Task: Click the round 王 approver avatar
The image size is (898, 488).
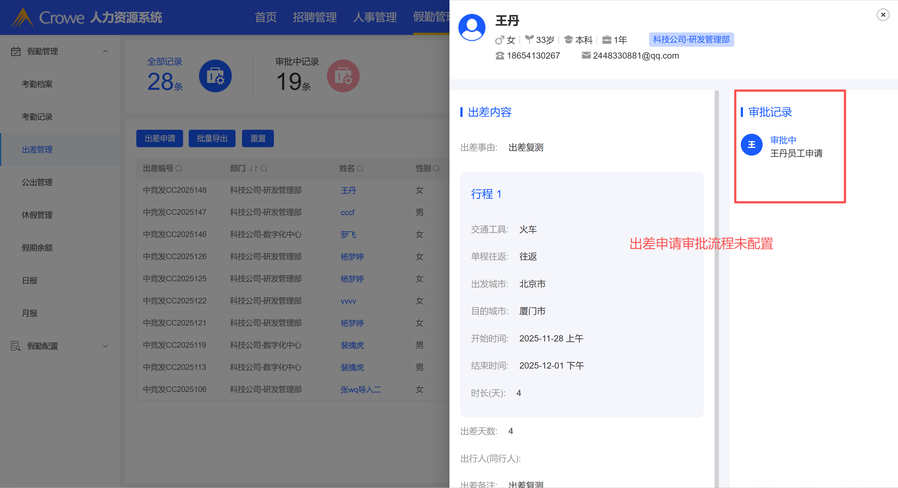Action: pyautogui.click(x=752, y=145)
